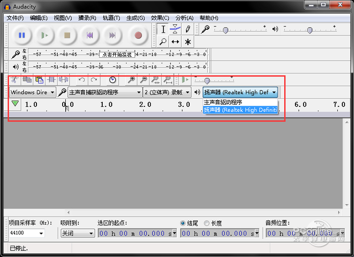Choose 主声音驱动程序 from the playback device list
354x257 pixels.
pos(240,102)
